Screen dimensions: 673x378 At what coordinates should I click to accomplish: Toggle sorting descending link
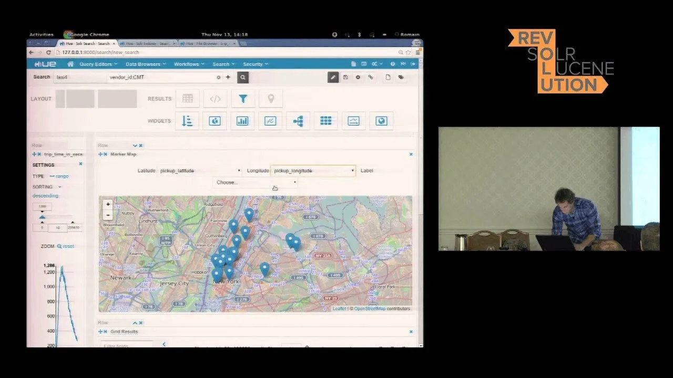45,196
